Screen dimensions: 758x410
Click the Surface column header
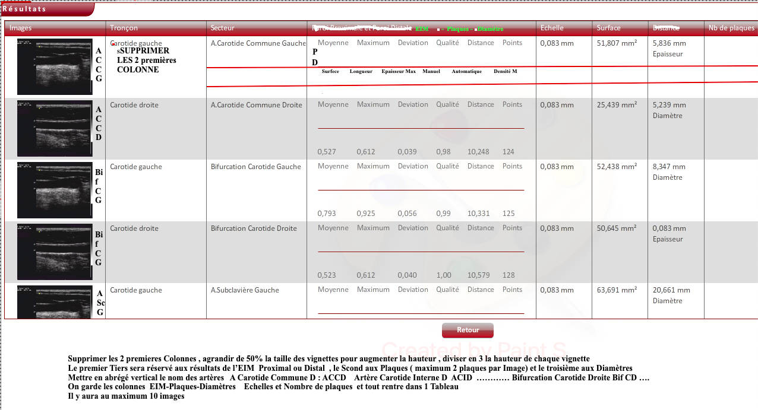608,28
